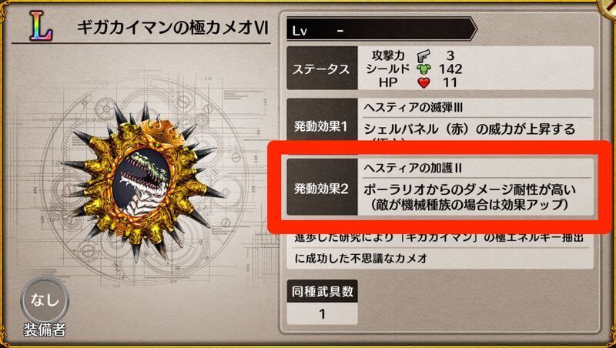This screenshot has width=616, height=348.
Task: Click the ヘスティアの滅弾III skill name
Action: pos(413,108)
